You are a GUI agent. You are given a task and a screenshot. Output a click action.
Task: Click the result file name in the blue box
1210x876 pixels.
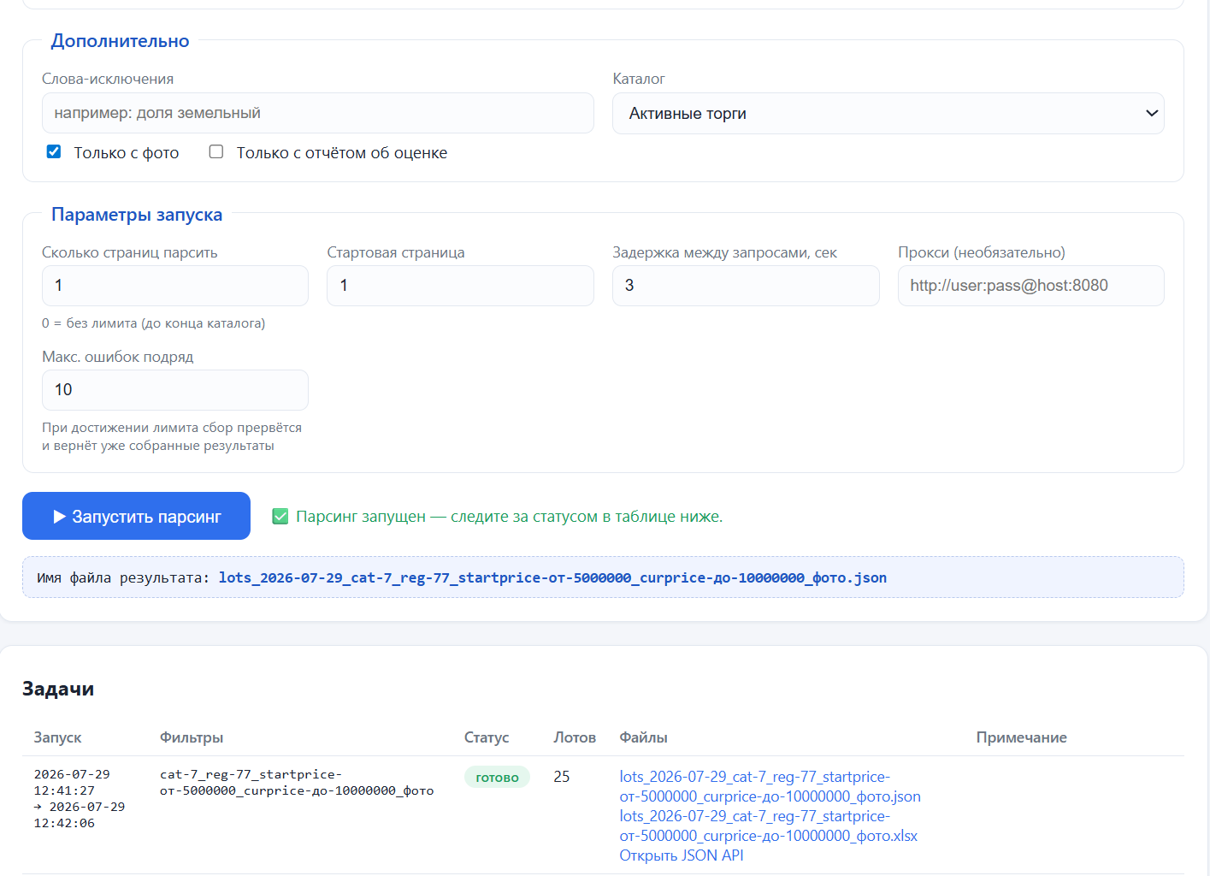pyautogui.click(x=552, y=577)
